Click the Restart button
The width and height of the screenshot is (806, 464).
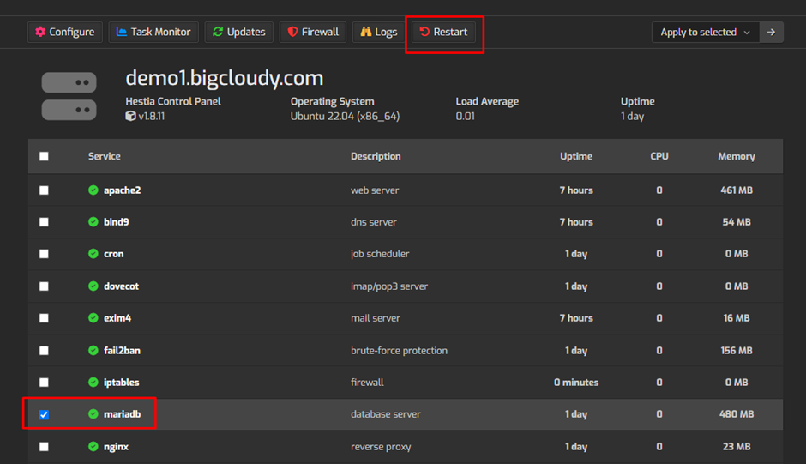pos(443,32)
